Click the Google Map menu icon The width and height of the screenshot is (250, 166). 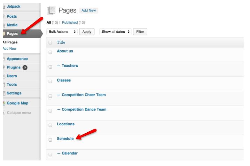coord(4,103)
